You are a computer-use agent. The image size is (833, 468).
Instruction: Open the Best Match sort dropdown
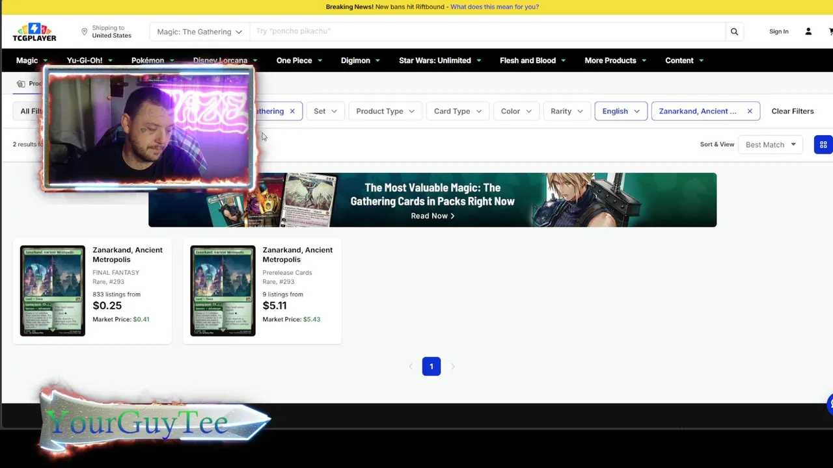[x=771, y=145]
